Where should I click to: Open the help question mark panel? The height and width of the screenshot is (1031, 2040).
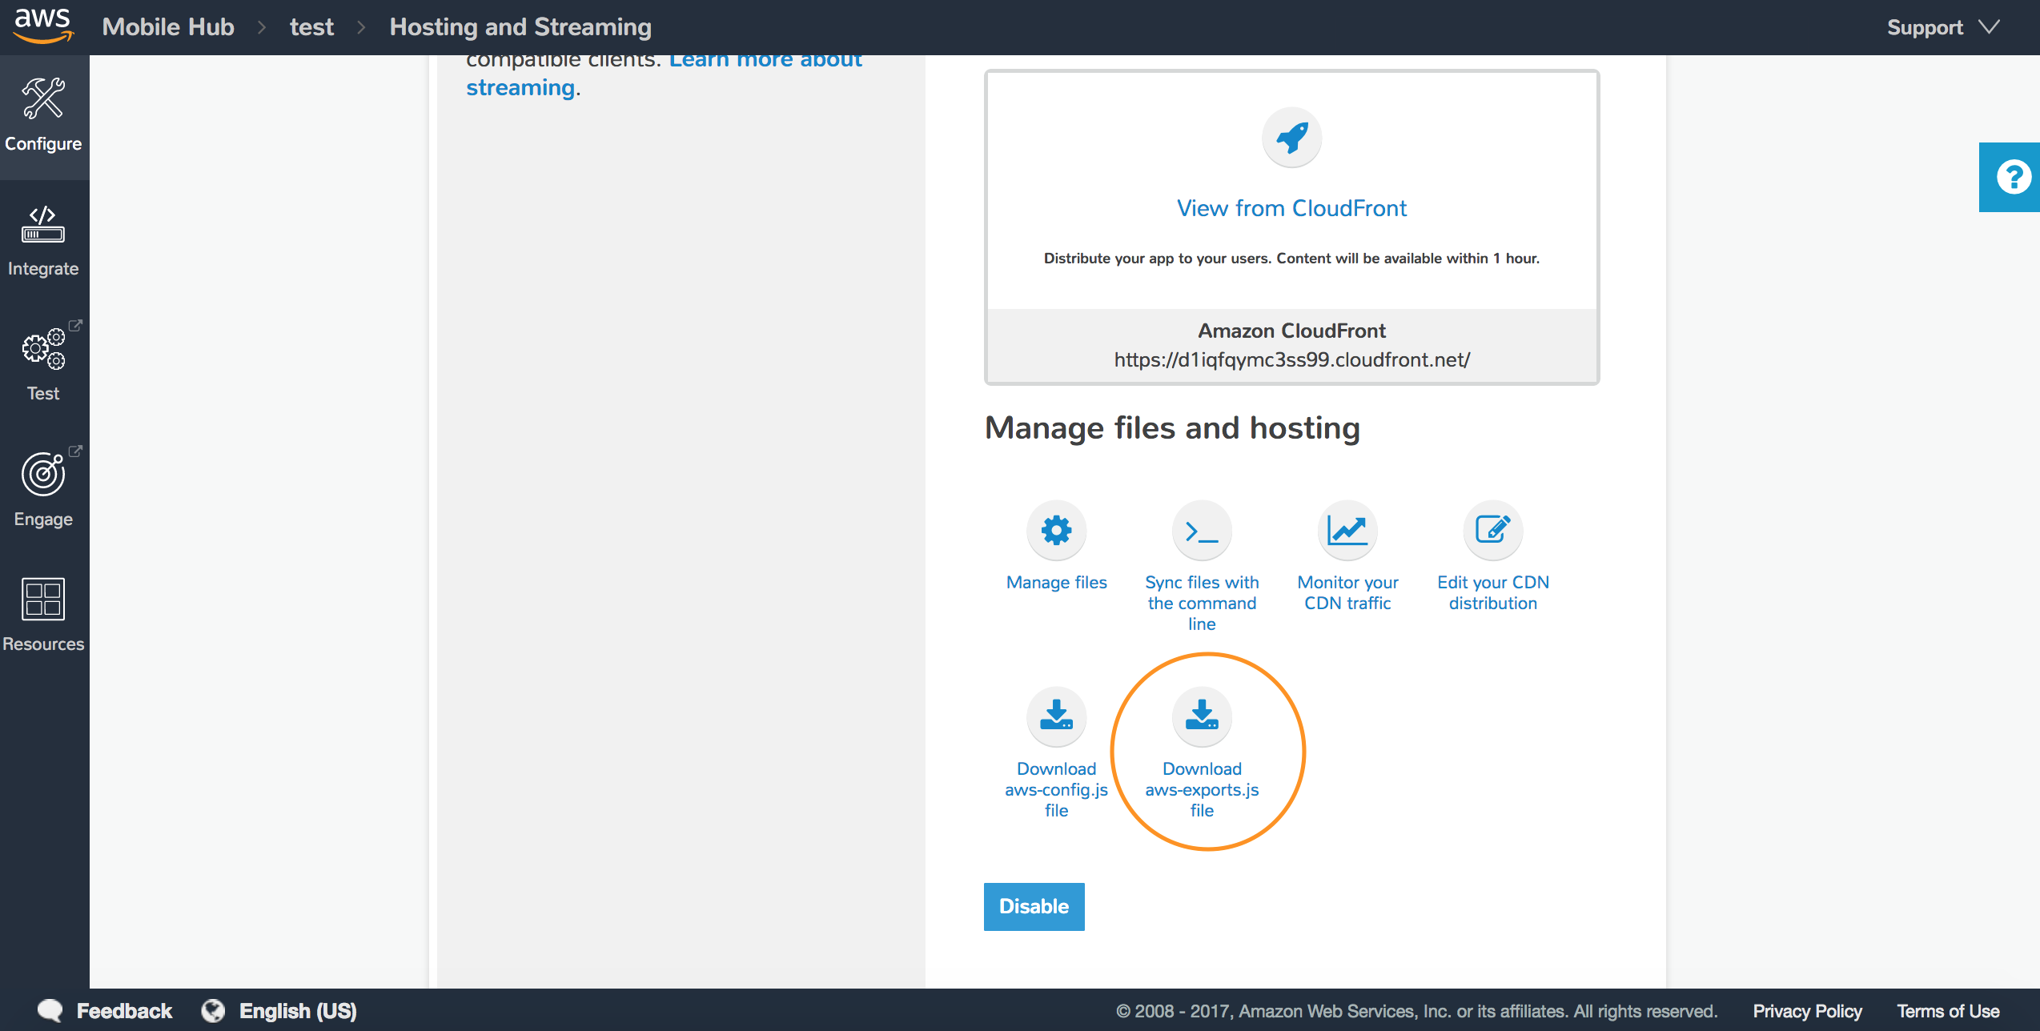2011,177
